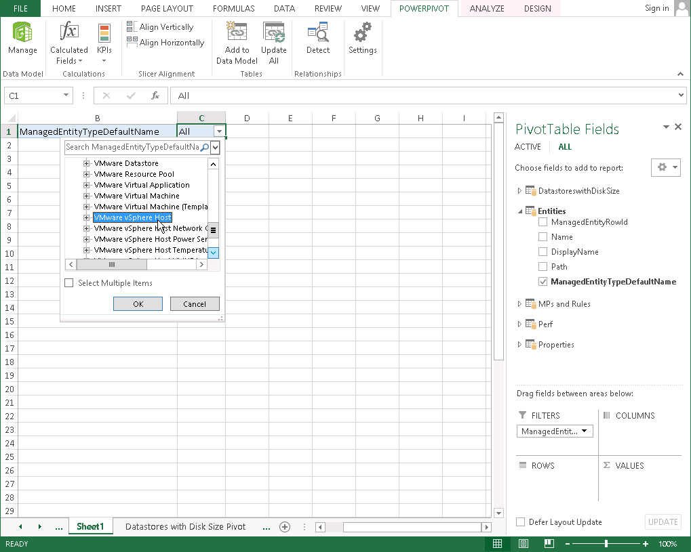Open the filter dropdown in cell C1
The width and height of the screenshot is (691, 552).
[219, 131]
